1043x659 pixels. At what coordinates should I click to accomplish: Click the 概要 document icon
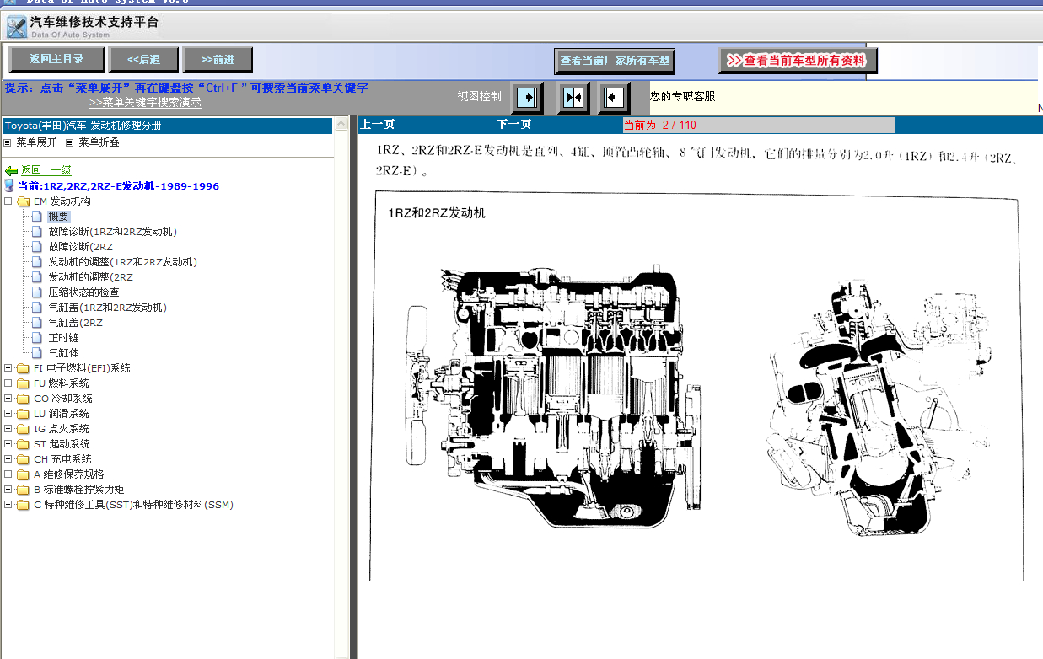click(x=36, y=217)
